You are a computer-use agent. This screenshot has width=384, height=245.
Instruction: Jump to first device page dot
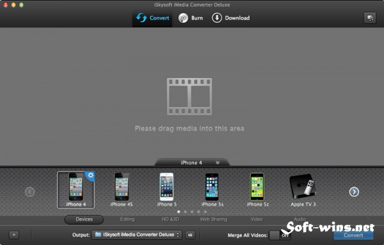[x=179, y=212]
